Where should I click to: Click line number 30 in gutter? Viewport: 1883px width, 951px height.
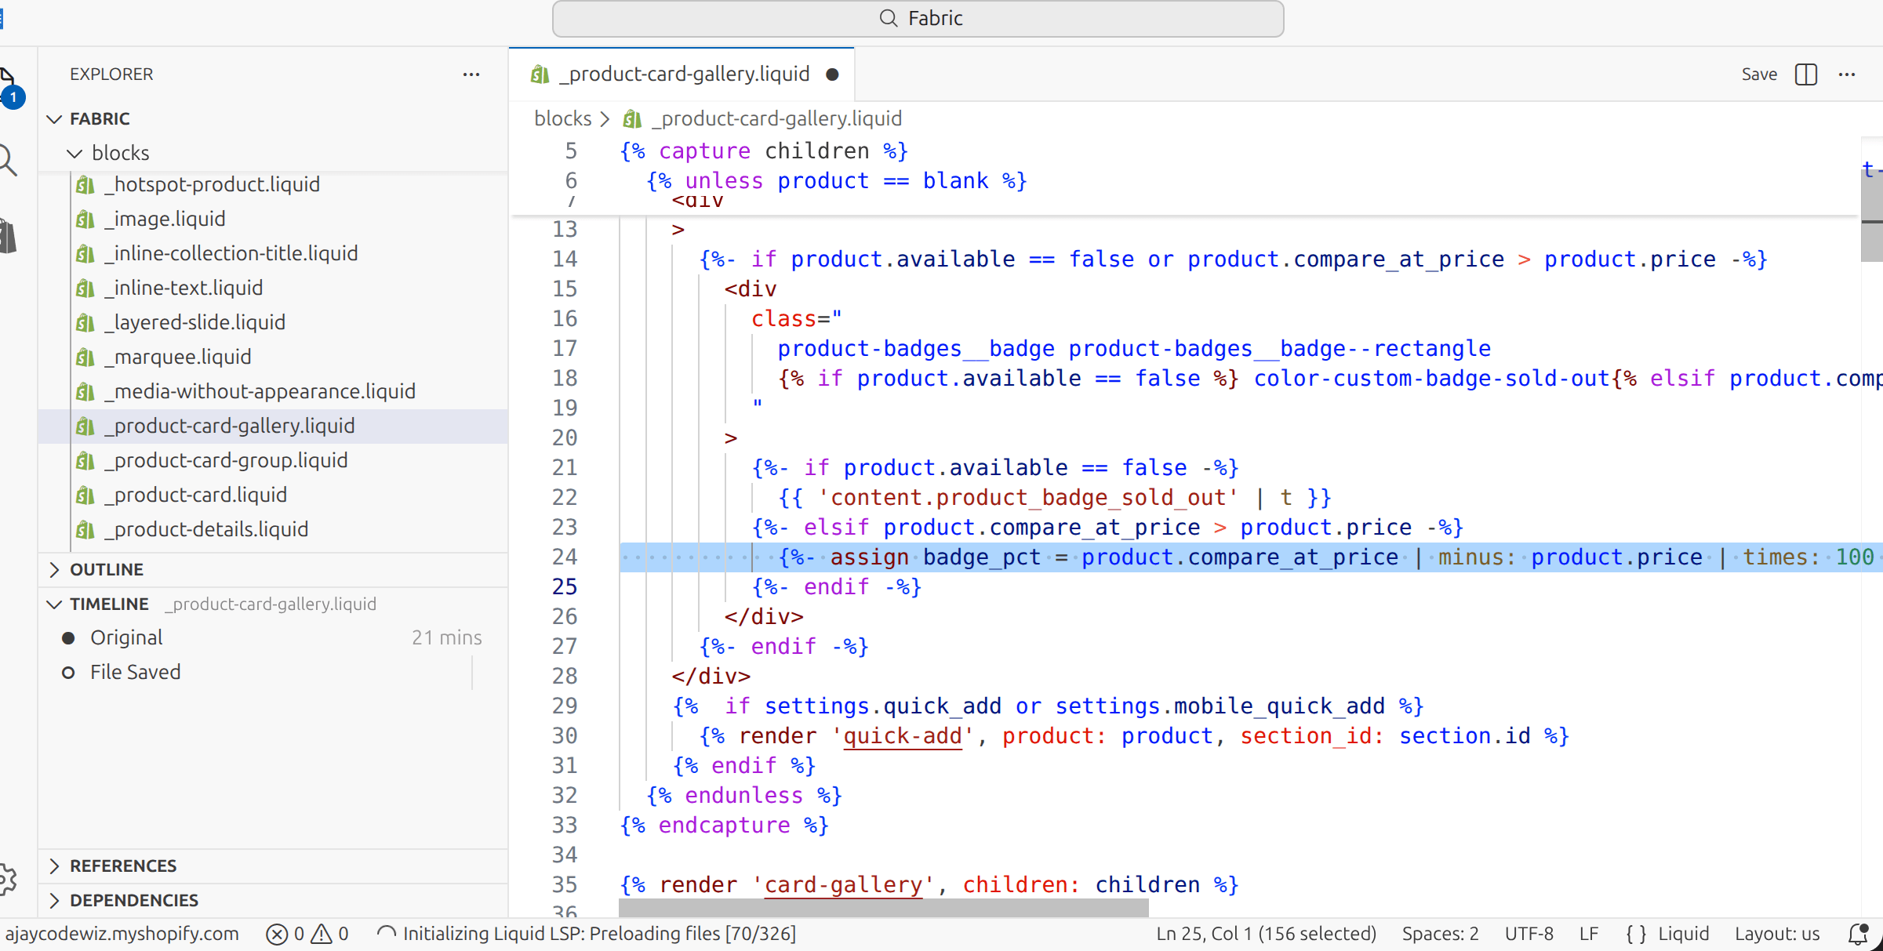click(565, 736)
